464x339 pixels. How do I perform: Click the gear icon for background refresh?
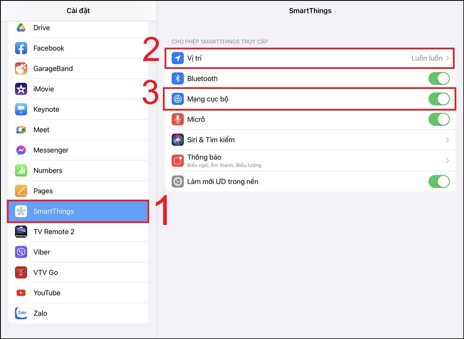[178, 182]
